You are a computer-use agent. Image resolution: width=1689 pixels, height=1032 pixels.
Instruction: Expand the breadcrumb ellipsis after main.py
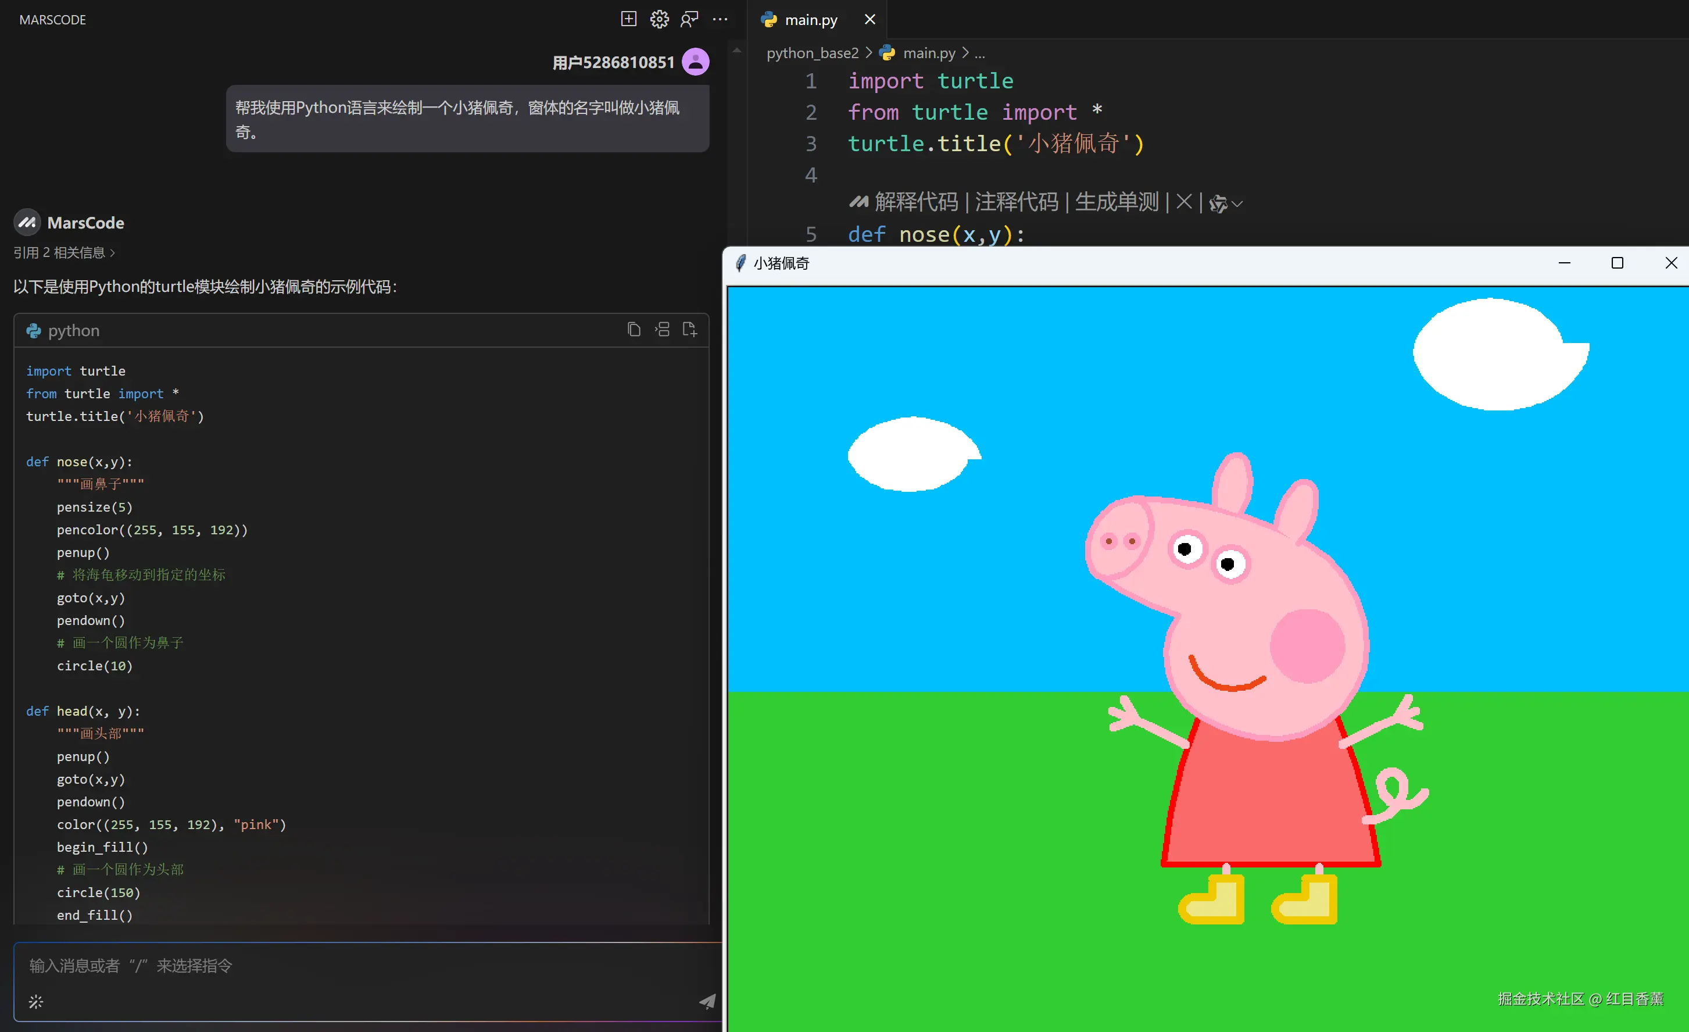pyautogui.click(x=979, y=53)
